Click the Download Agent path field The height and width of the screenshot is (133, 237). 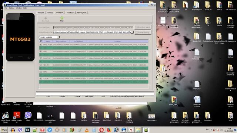93,27
